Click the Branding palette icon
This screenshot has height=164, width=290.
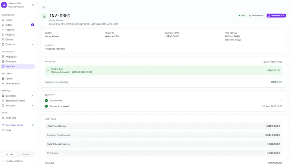click(3, 101)
